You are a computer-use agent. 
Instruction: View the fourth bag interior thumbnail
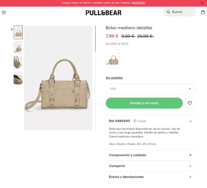[18, 78]
